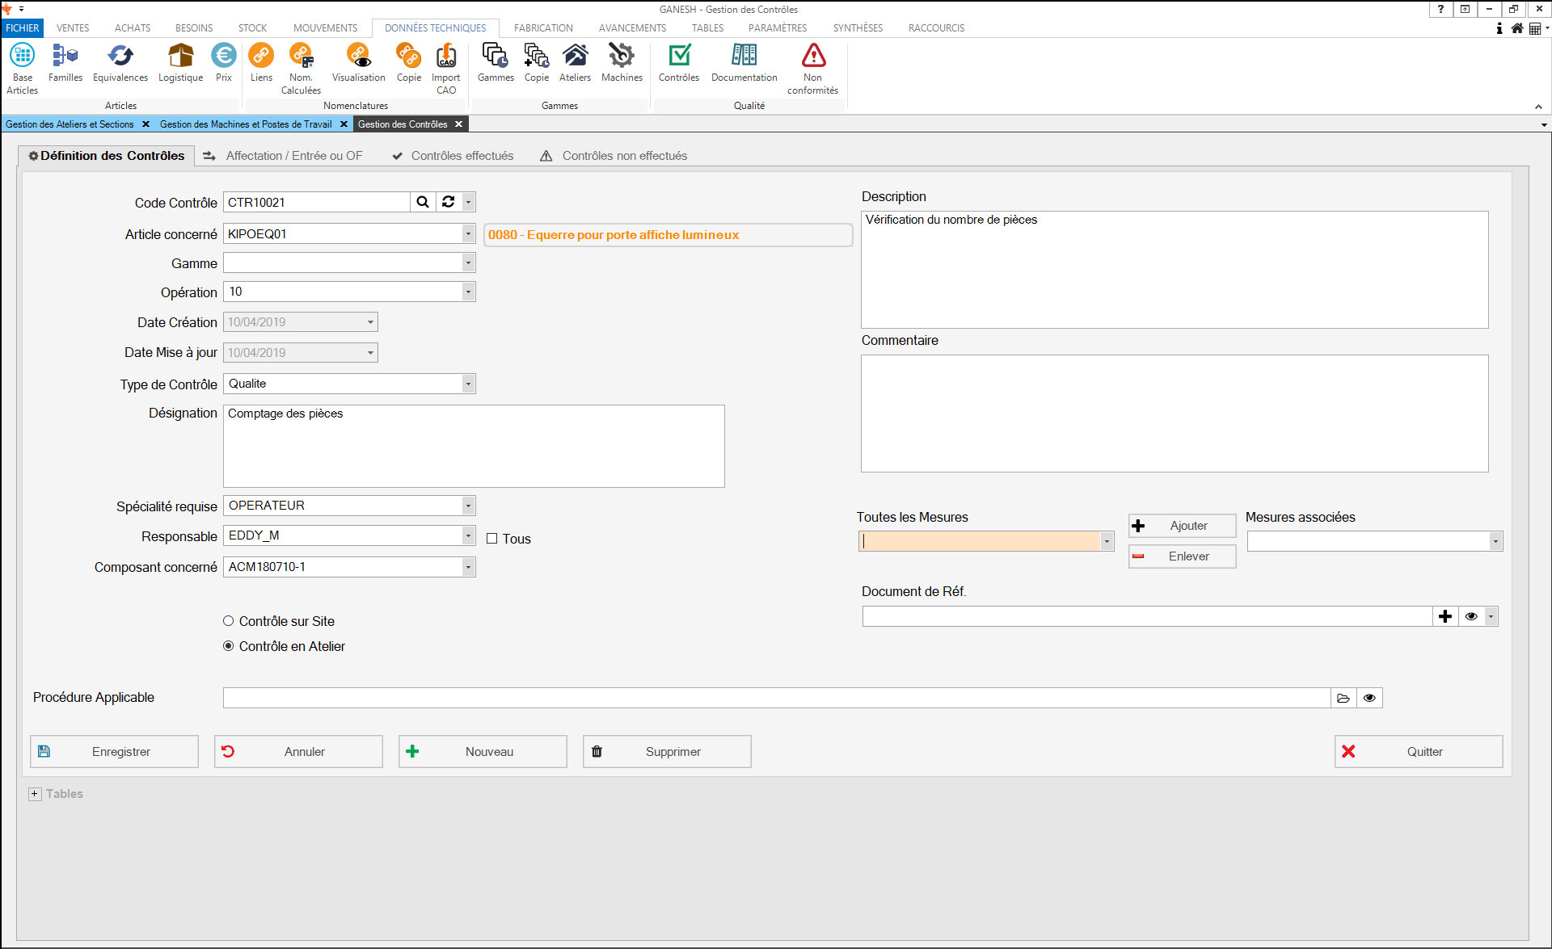
Task: Open Non conformités in Qualité group
Action: point(812,67)
